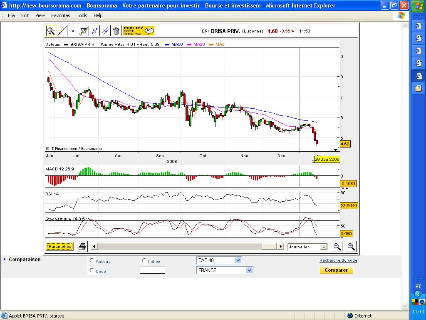Click the trash icon to delete drawings
The height and width of the screenshot is (320, 426).
116,31
